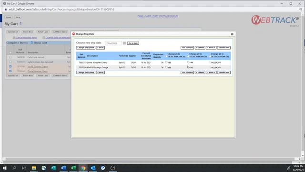Image resolution: width=305 pixels, height=172 pixels.
Task: Select Change all to 26 Jul 2021 radio
Action: (210, 56)
